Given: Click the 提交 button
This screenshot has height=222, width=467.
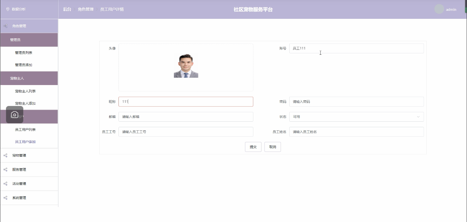Looking at the screenshot, I should (253, 147).
